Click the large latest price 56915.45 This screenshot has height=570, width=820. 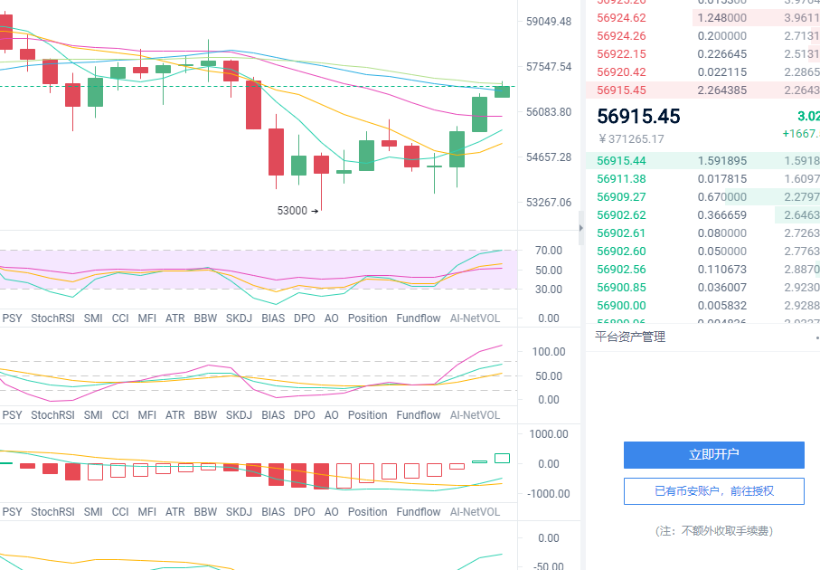(x=638, y=116)
